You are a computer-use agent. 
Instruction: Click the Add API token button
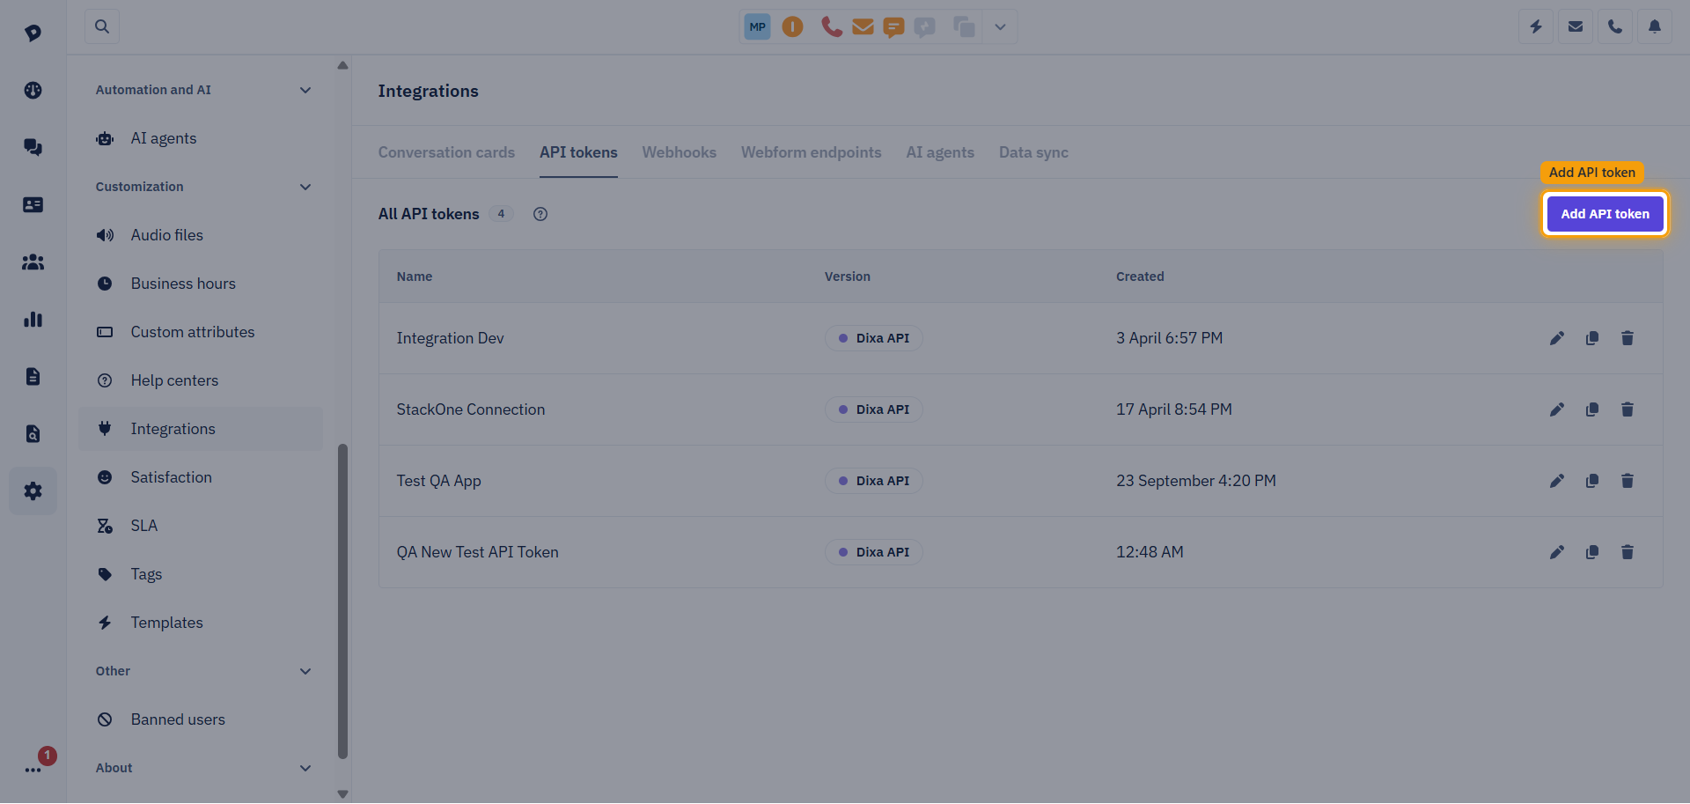[x=1605, y=214]
